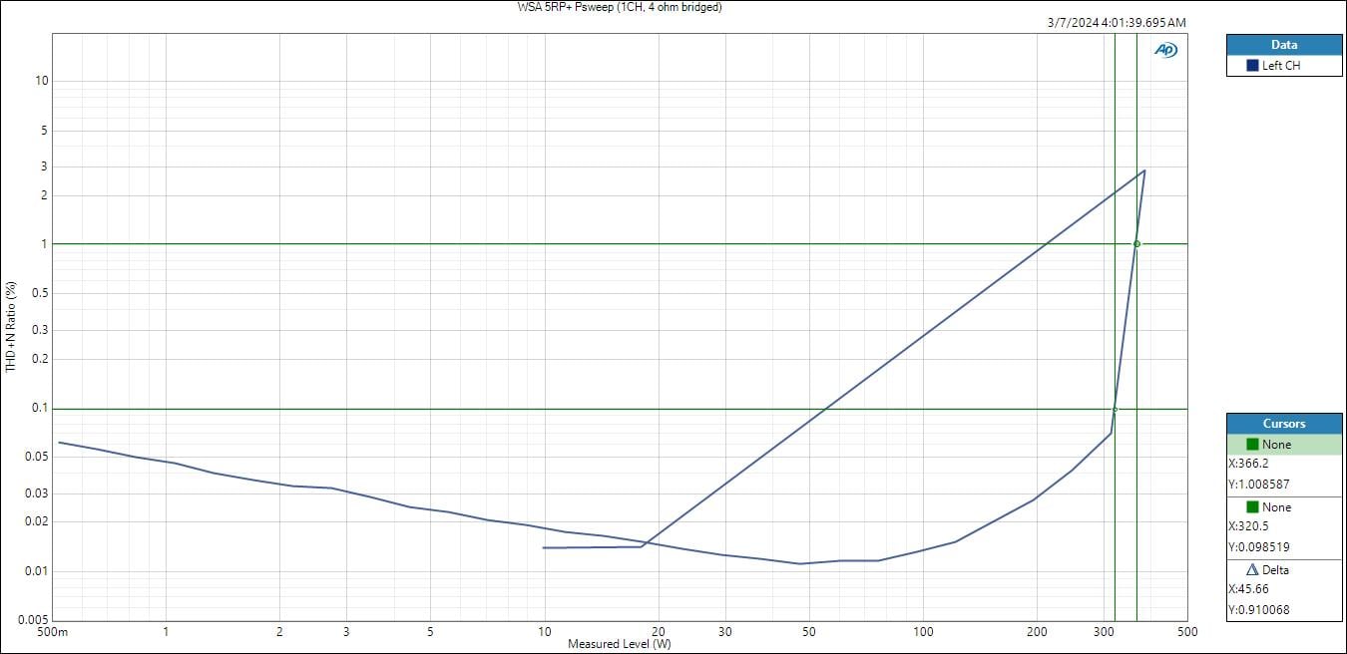The height and width of the screenshot is (654, 1347).
Task: Click the Left CH color swatch
Action: (x=1252, y=66)
